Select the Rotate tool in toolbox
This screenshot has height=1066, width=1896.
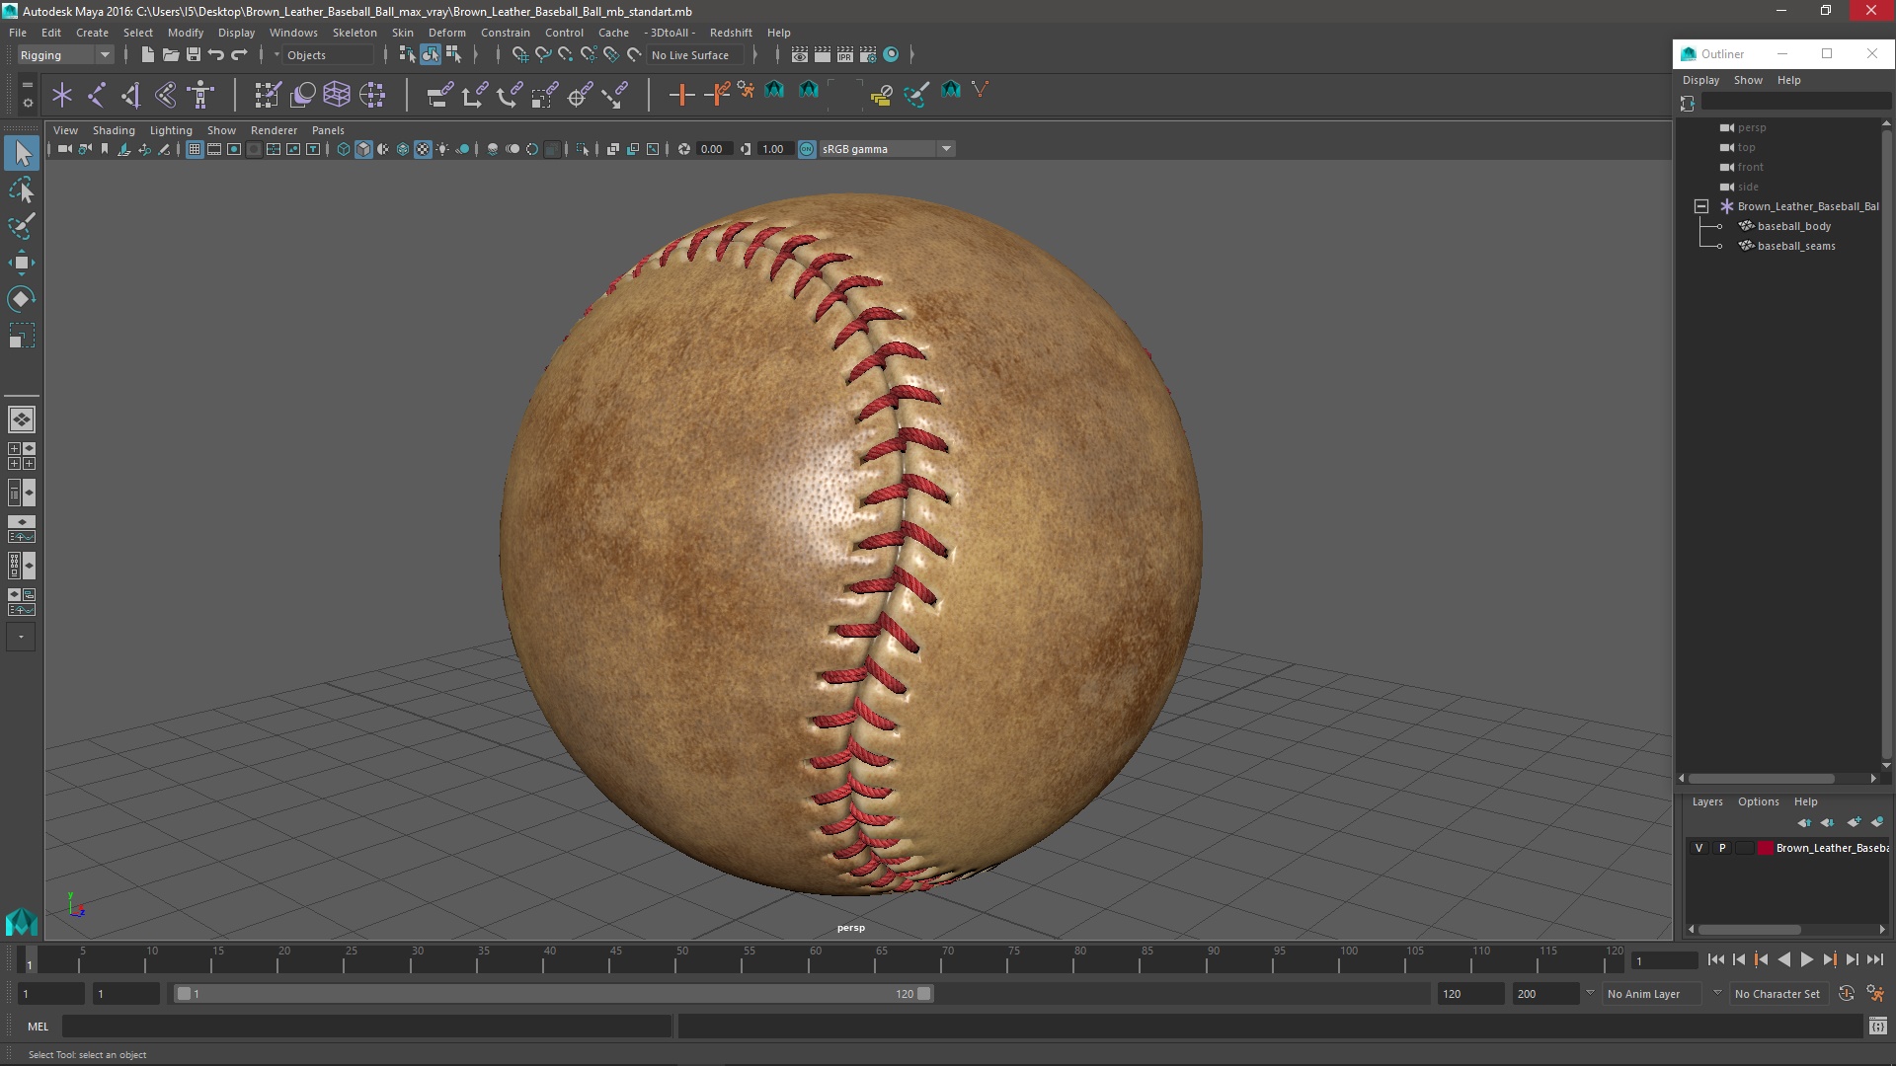coord(21,299)
